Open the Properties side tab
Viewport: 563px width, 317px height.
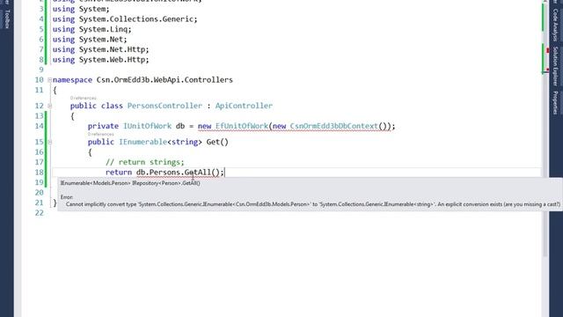click(x=555, y=103)
